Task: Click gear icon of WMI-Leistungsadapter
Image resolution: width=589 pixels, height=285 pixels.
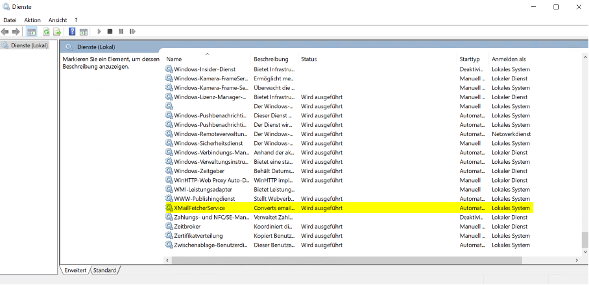Action: 169,189
